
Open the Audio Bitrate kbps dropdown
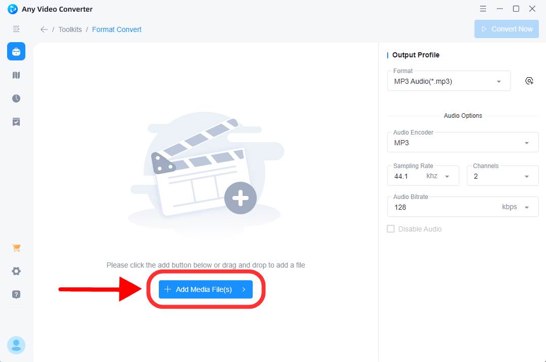pyautogui.click(x=527, y=207)
